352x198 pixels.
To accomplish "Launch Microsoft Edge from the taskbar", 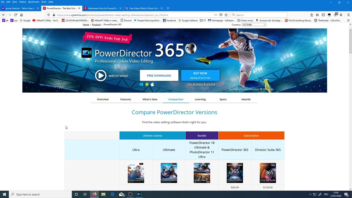I will click(112, 194).
